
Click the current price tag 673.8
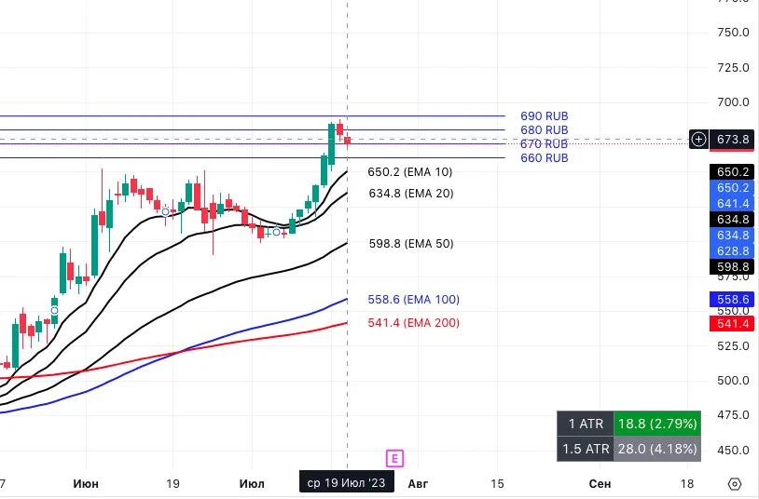point(732,140)
